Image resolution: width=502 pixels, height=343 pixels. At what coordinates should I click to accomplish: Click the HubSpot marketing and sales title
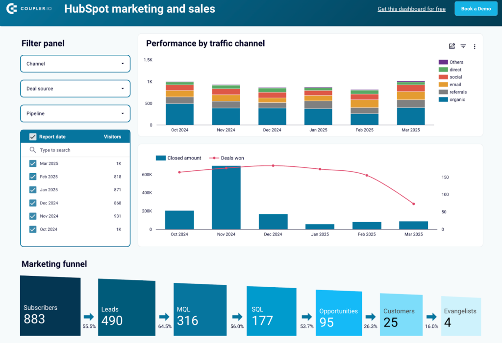[x=140, y=9]
